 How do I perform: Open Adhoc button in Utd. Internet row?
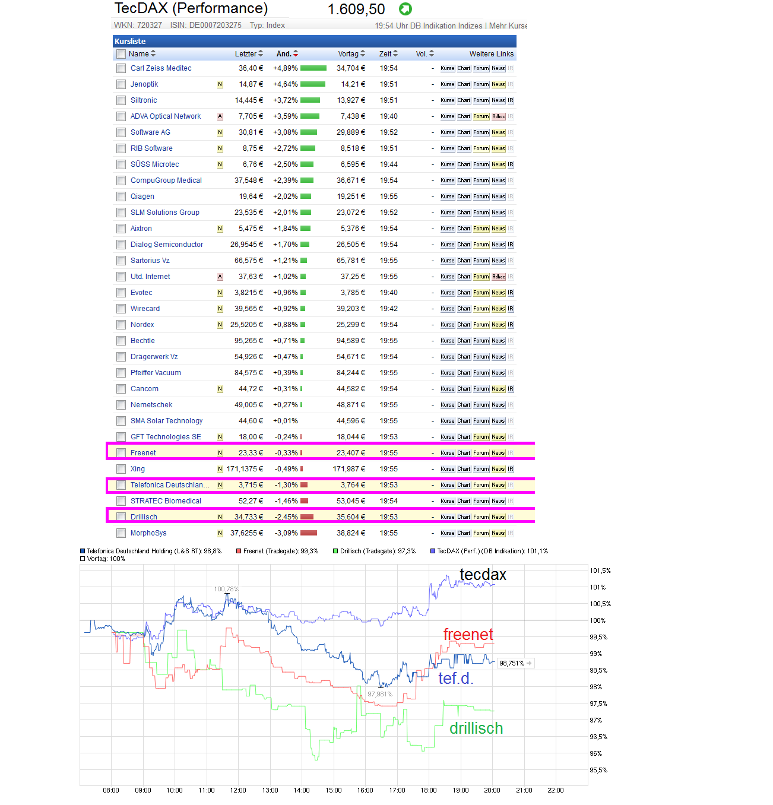(x=499, y=277)
